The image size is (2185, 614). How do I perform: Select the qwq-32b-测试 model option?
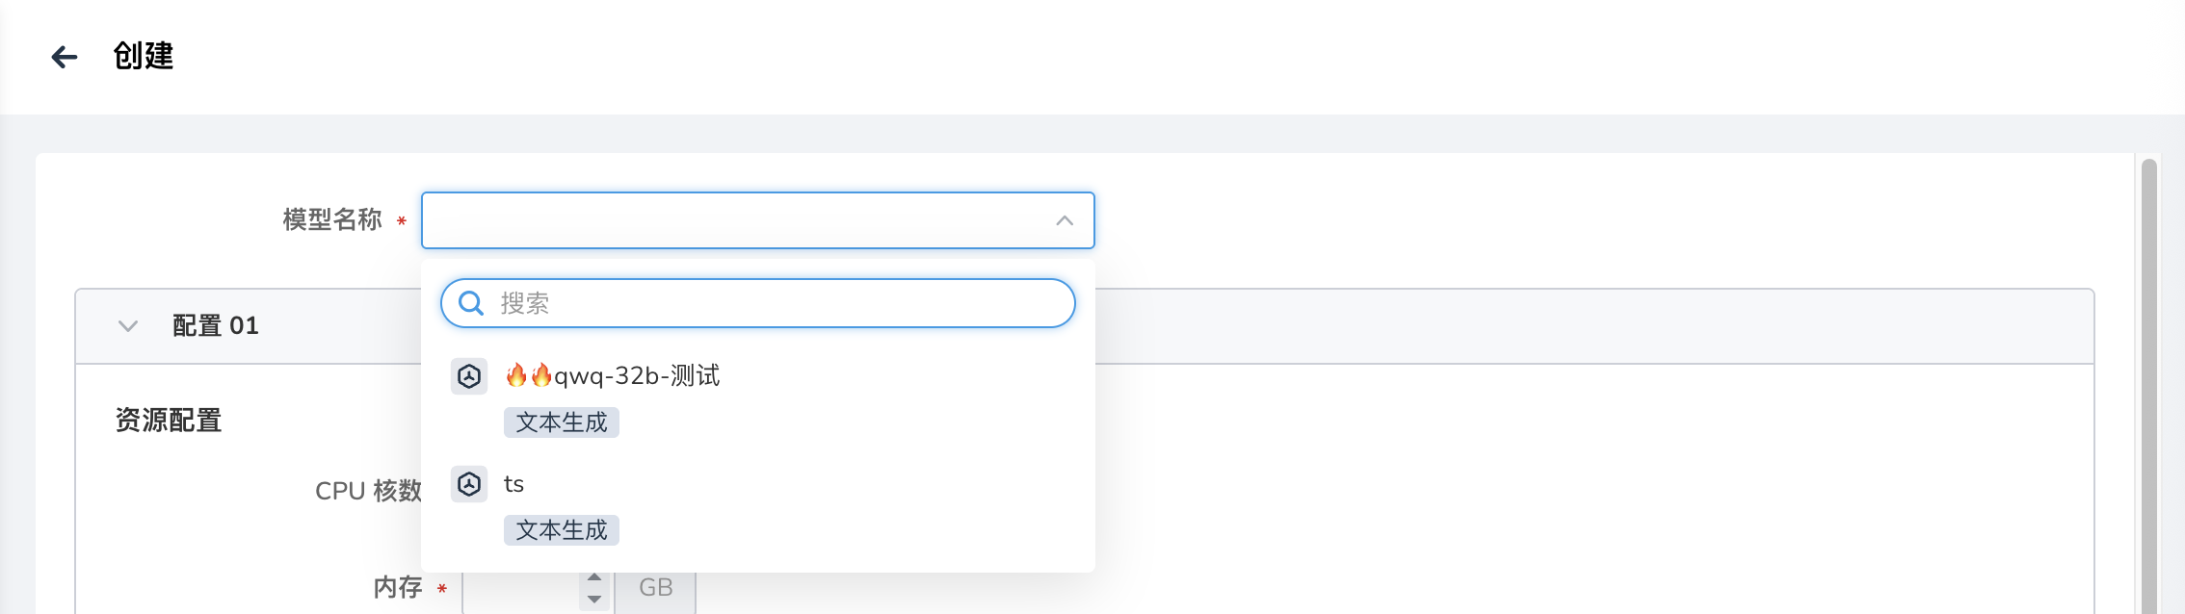pyautogui.click(x=637, y=376)
